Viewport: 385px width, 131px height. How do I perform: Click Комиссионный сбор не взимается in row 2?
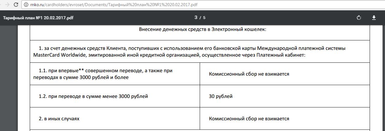coord(249,118)
